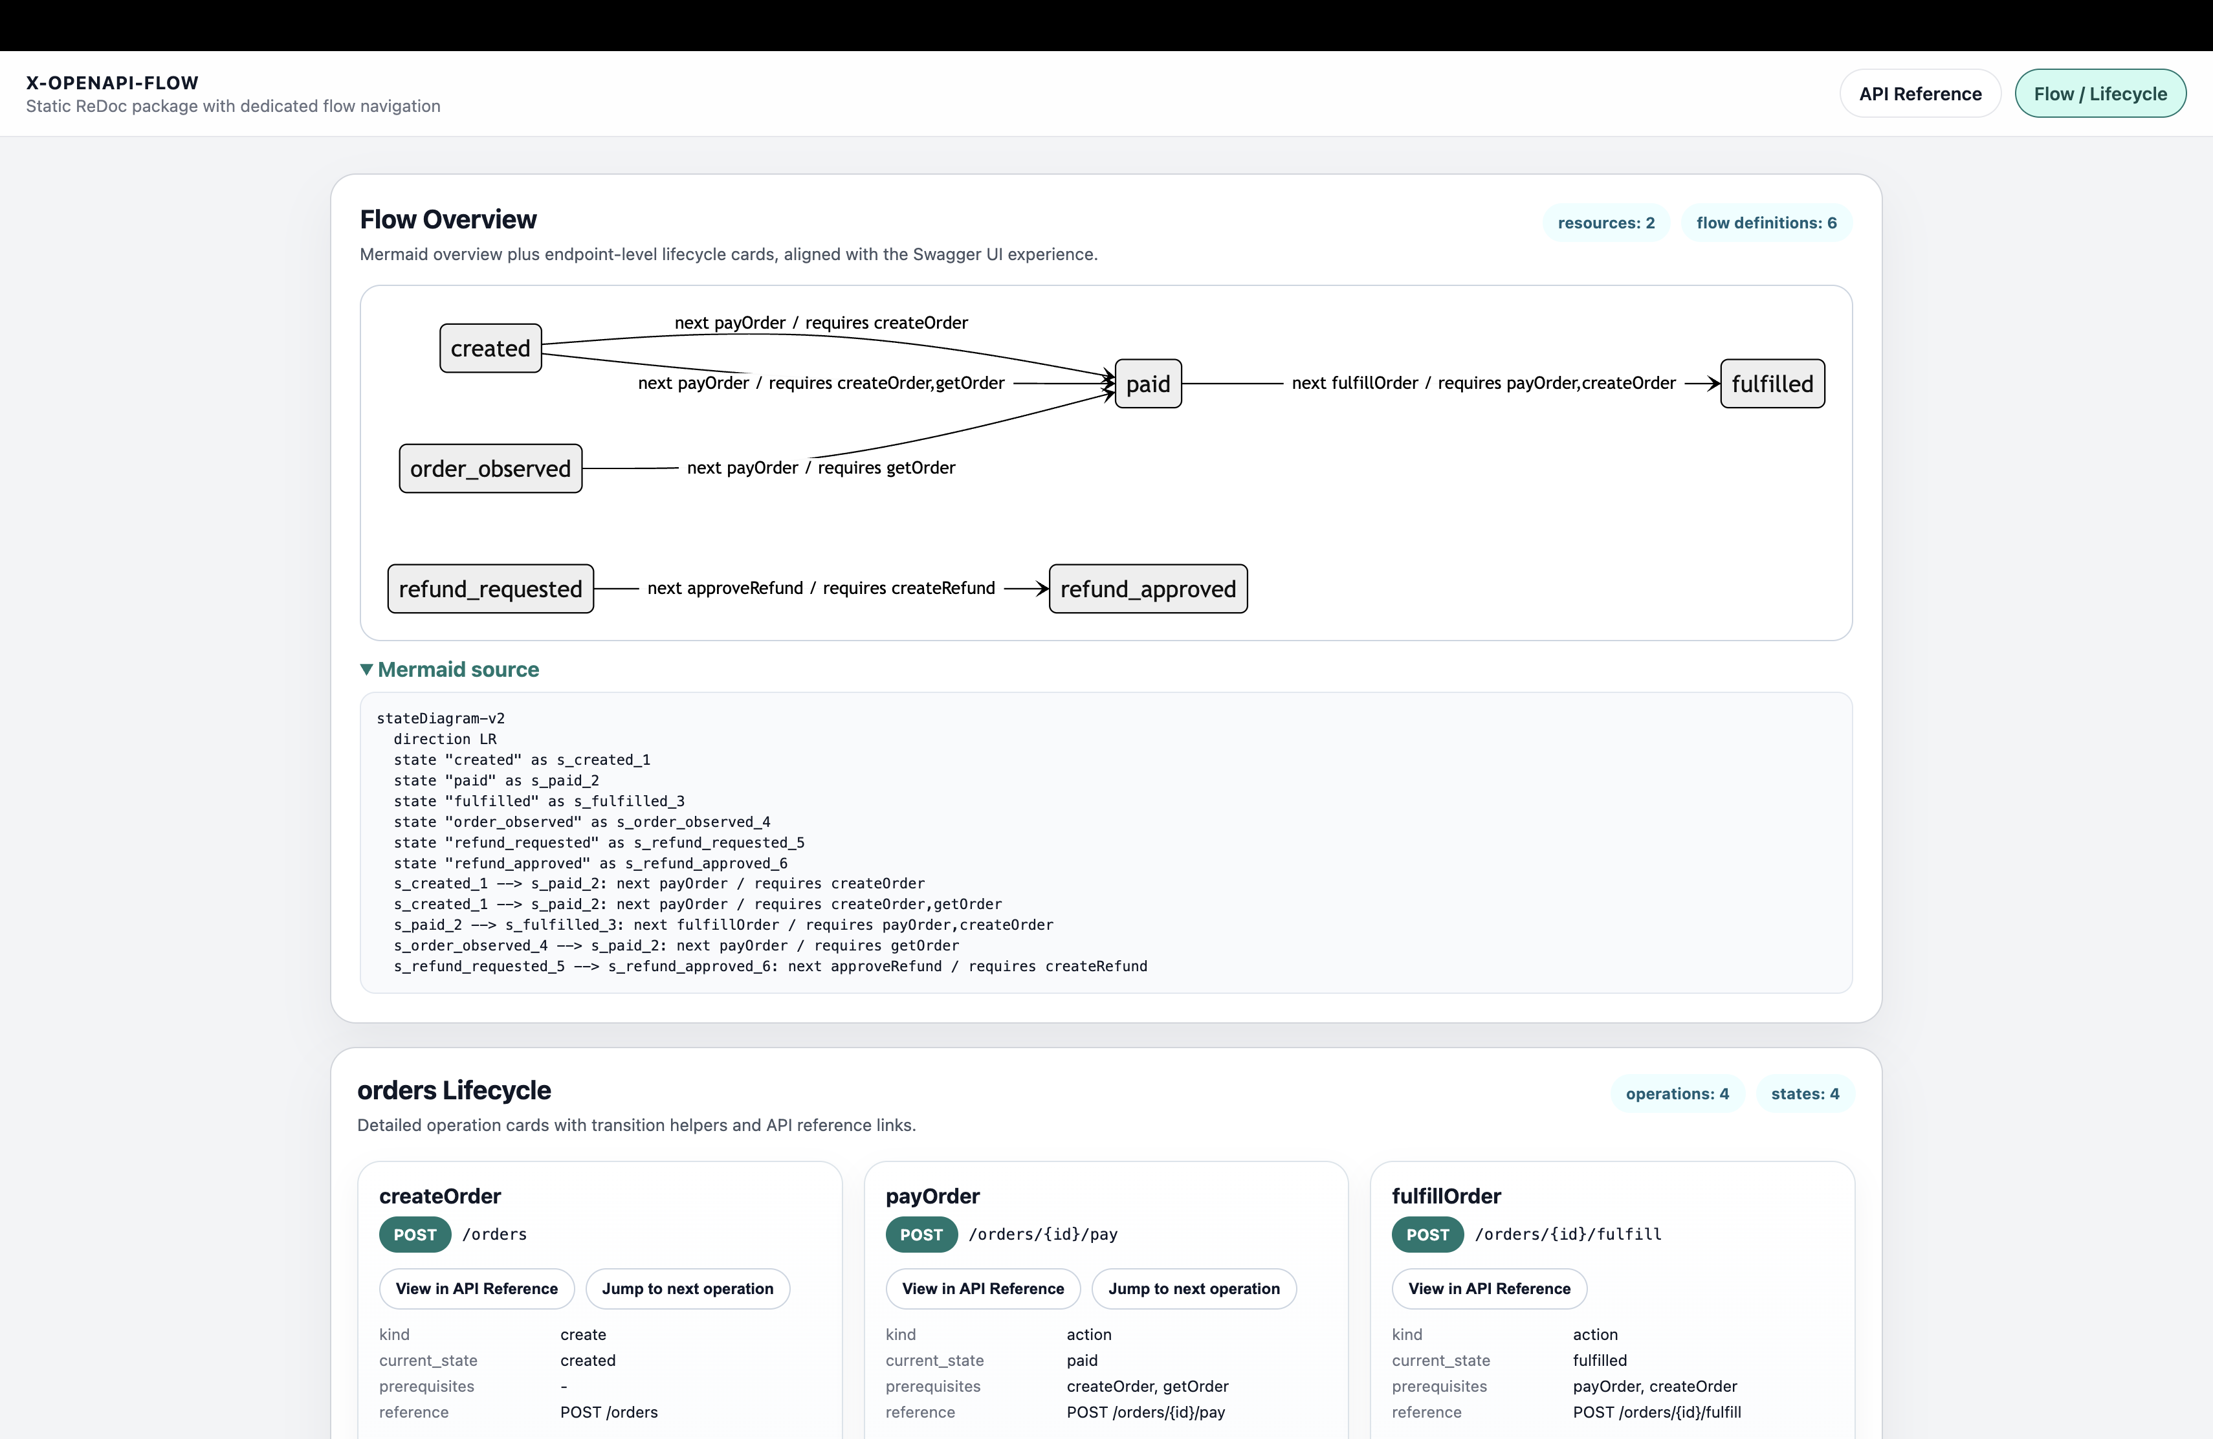
Task: Click the POST pill on payOrder card
Action: click(921, 1235)
